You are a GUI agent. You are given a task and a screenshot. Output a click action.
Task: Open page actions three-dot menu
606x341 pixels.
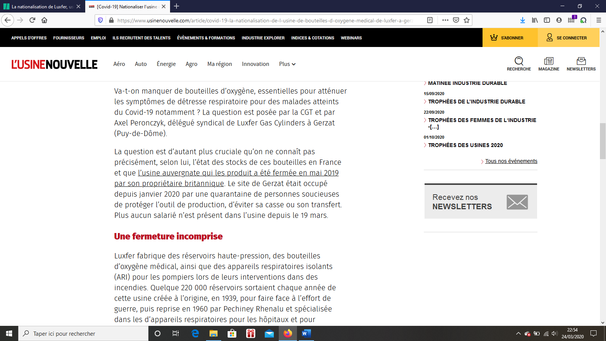pyautogui.click(x=445, y=20)
